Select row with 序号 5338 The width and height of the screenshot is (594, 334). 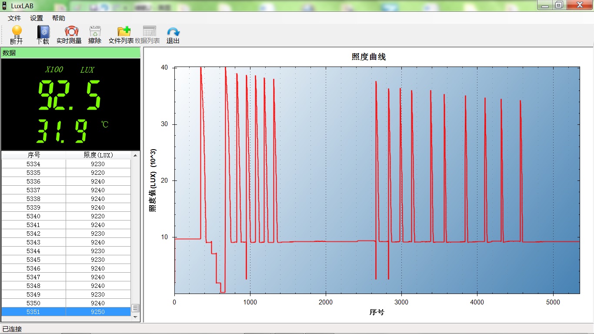pos(66,199)
